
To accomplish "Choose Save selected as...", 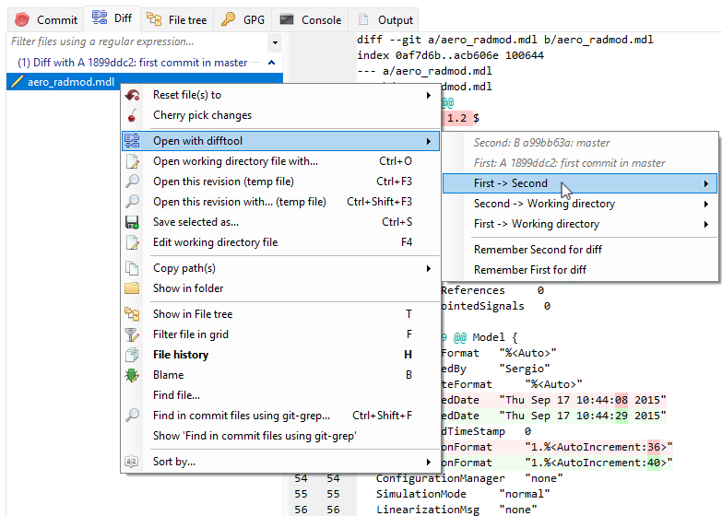I will [281, 222].
